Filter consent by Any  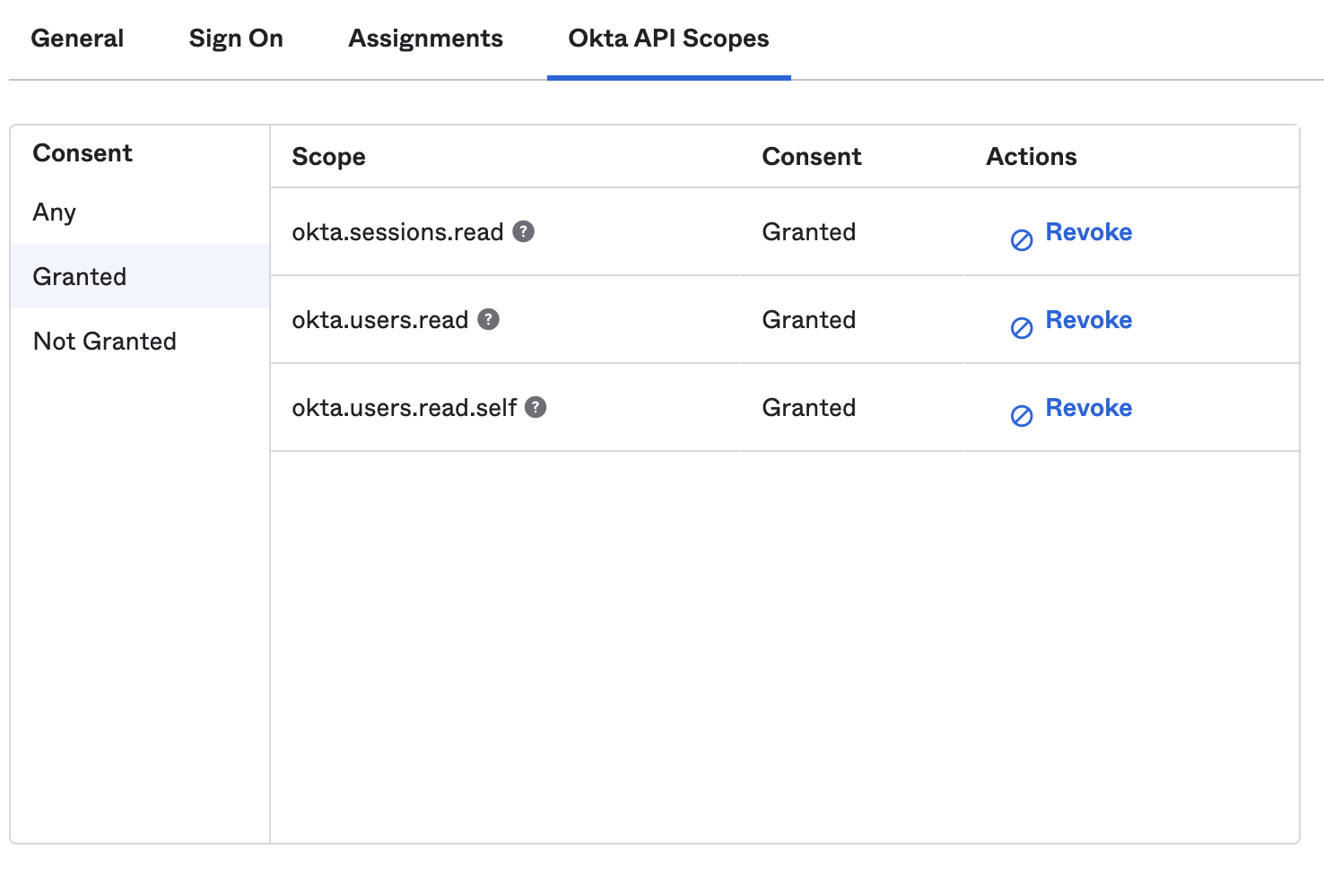point(55,212)
